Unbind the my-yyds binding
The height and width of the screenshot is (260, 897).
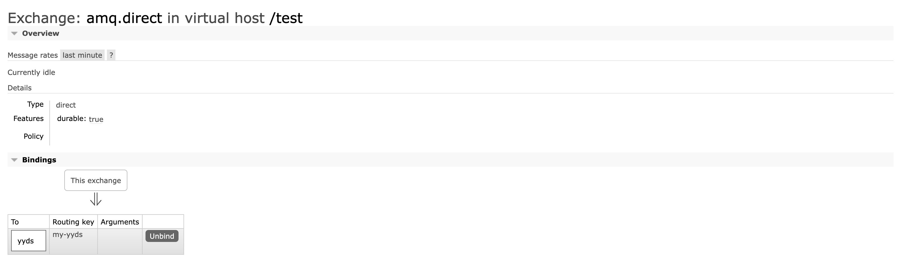pyautogui.click(x=162, y=236)
